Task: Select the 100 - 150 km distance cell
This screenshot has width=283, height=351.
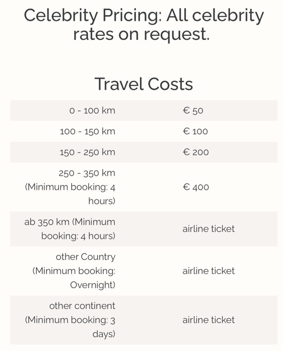Action: [x=87, y=131]
